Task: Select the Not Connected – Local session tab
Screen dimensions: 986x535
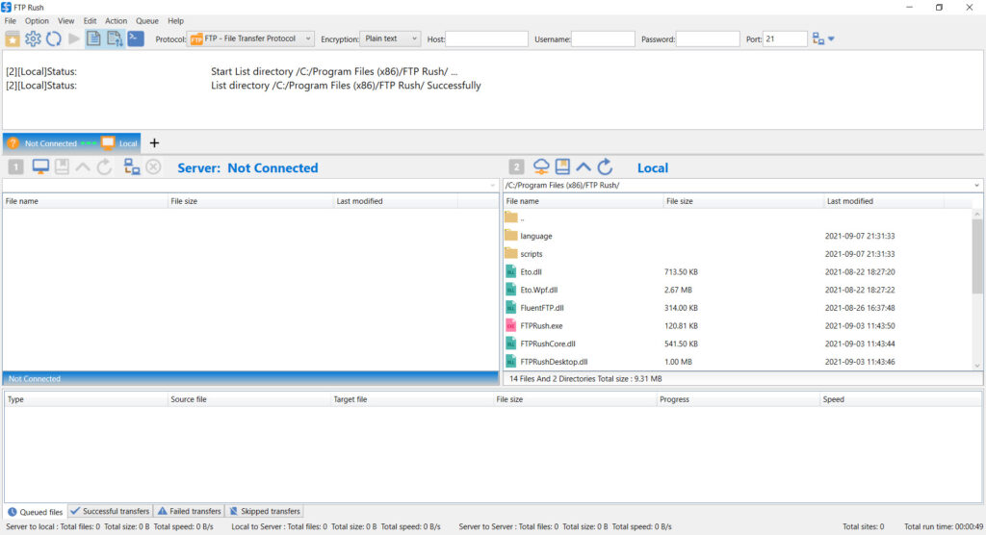Action: point(71,143)
